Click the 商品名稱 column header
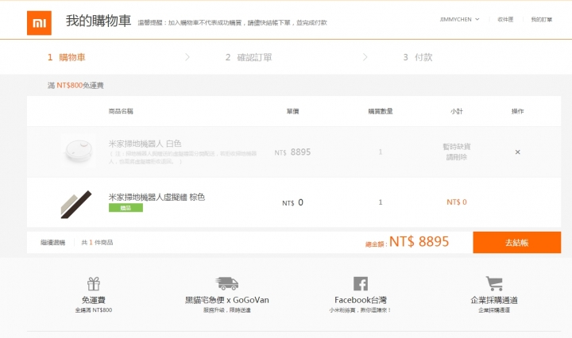The image size is (572, 338). point(121,111)
